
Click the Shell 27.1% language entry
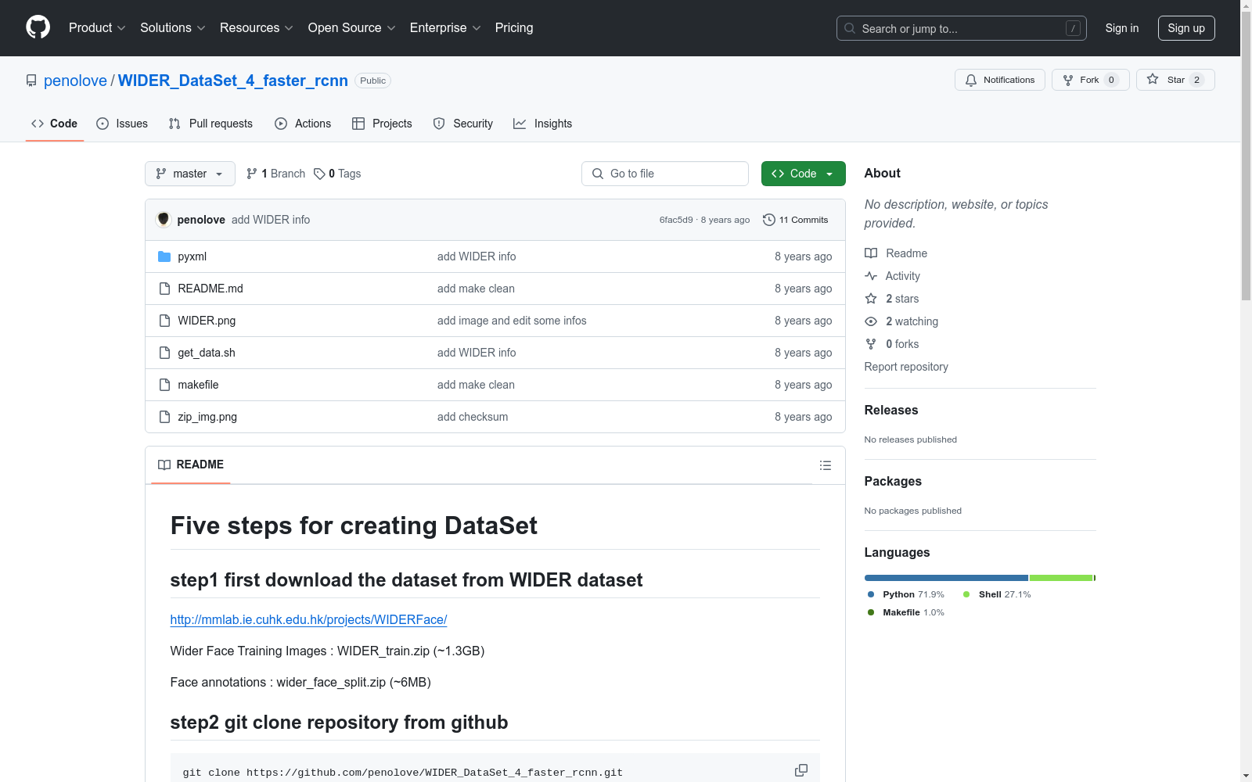click(998, 594)
